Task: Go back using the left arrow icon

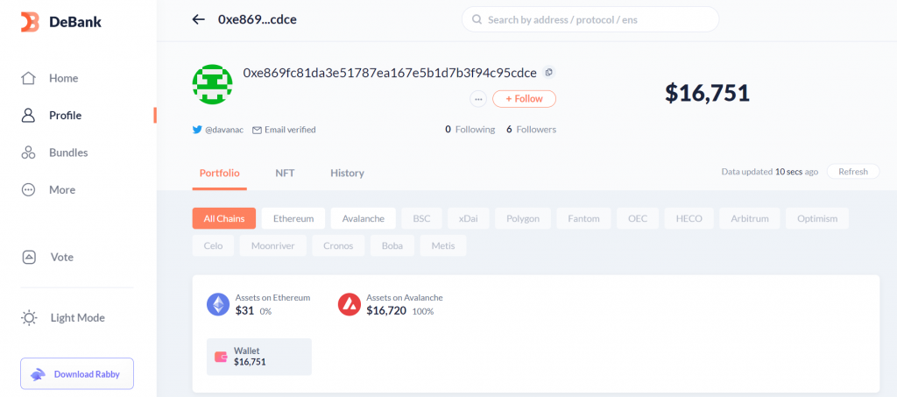Action: point(198,19)
